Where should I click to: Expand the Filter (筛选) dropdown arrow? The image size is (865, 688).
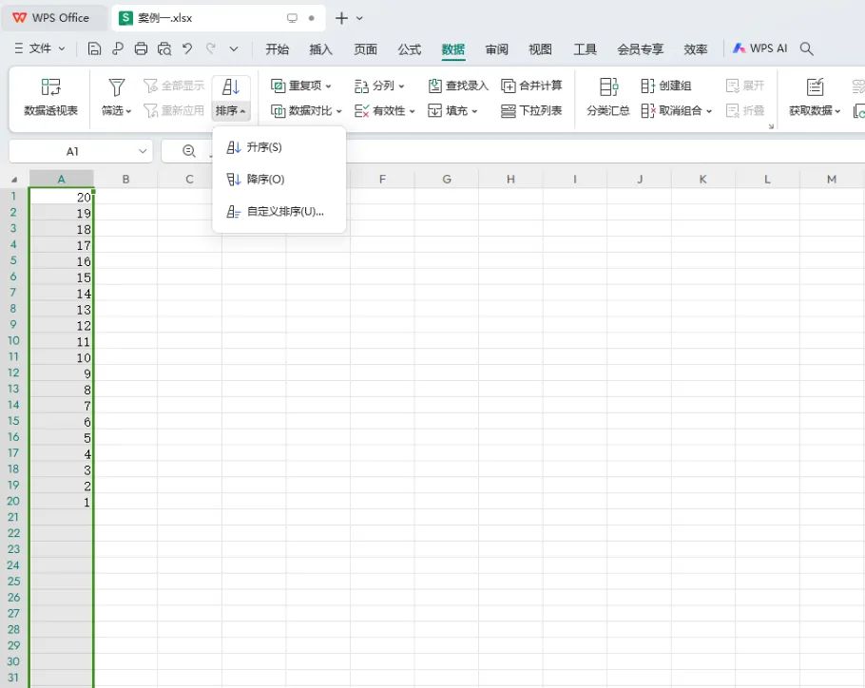point(128,111)
